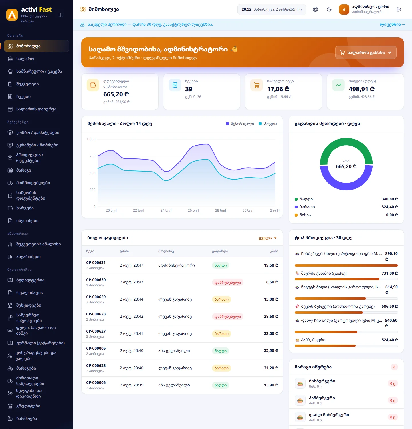The height and width of the screenshot is (429, 412).
Task: Open შეკვეთები from the sidebar
Action: (37, 84)
